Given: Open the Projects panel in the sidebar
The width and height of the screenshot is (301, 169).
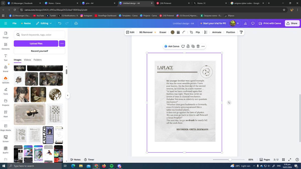Looking at the screenshot, I should coord(5,102).
